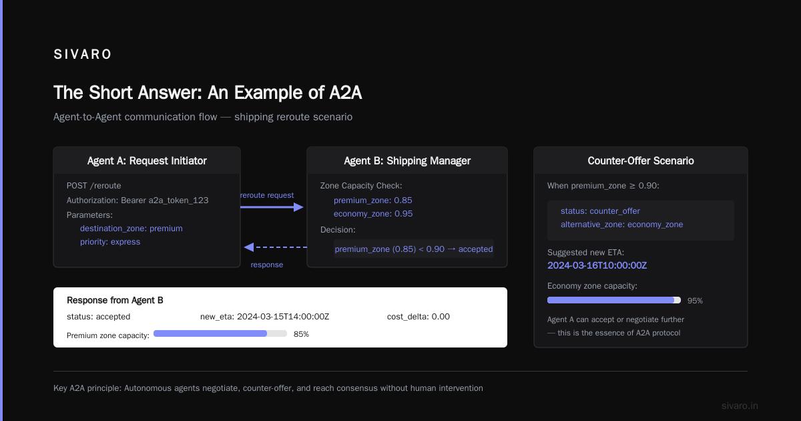
Task: Click 'Agent A can accept or negotiate further' note
Action: click(x=616, y=319)
